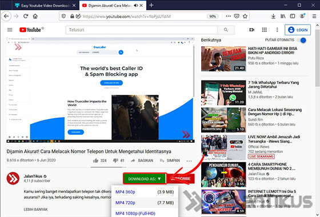Toggle the Firefox sidebar icon

(293, 17)
